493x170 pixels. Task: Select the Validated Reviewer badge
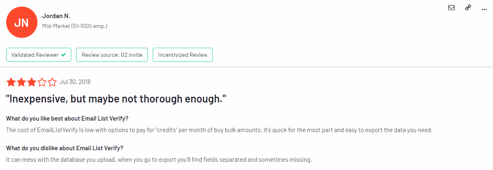point(39,55)
